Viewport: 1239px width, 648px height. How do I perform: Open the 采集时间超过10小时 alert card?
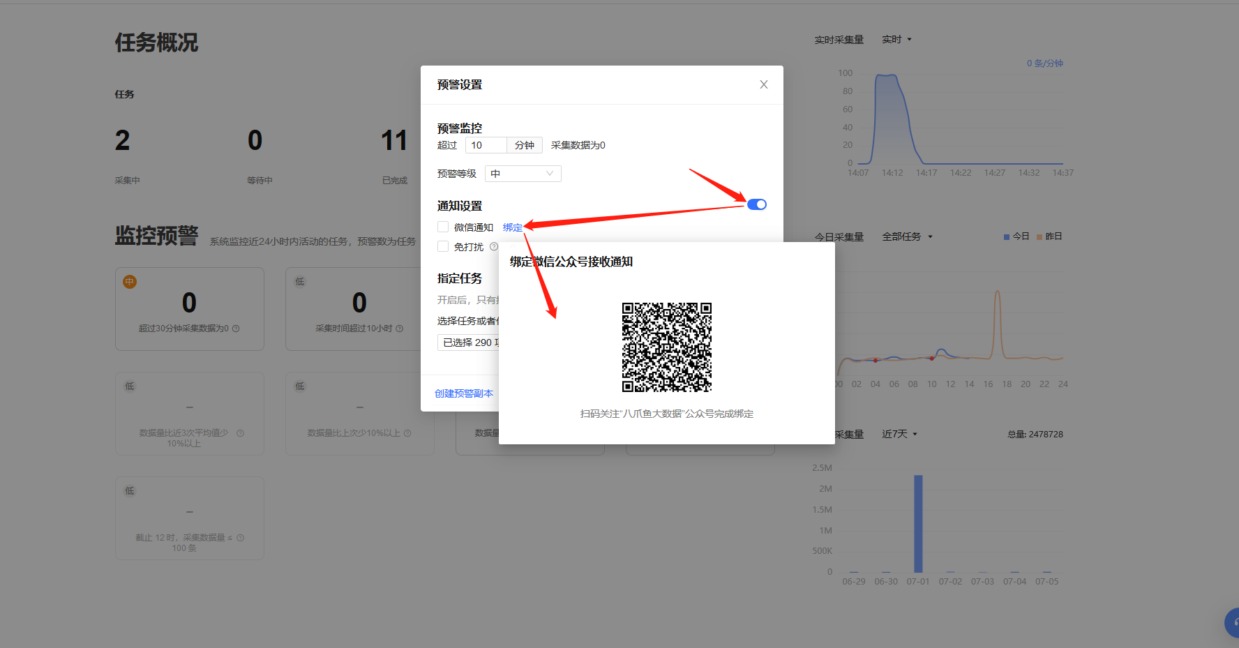[352, 309]
